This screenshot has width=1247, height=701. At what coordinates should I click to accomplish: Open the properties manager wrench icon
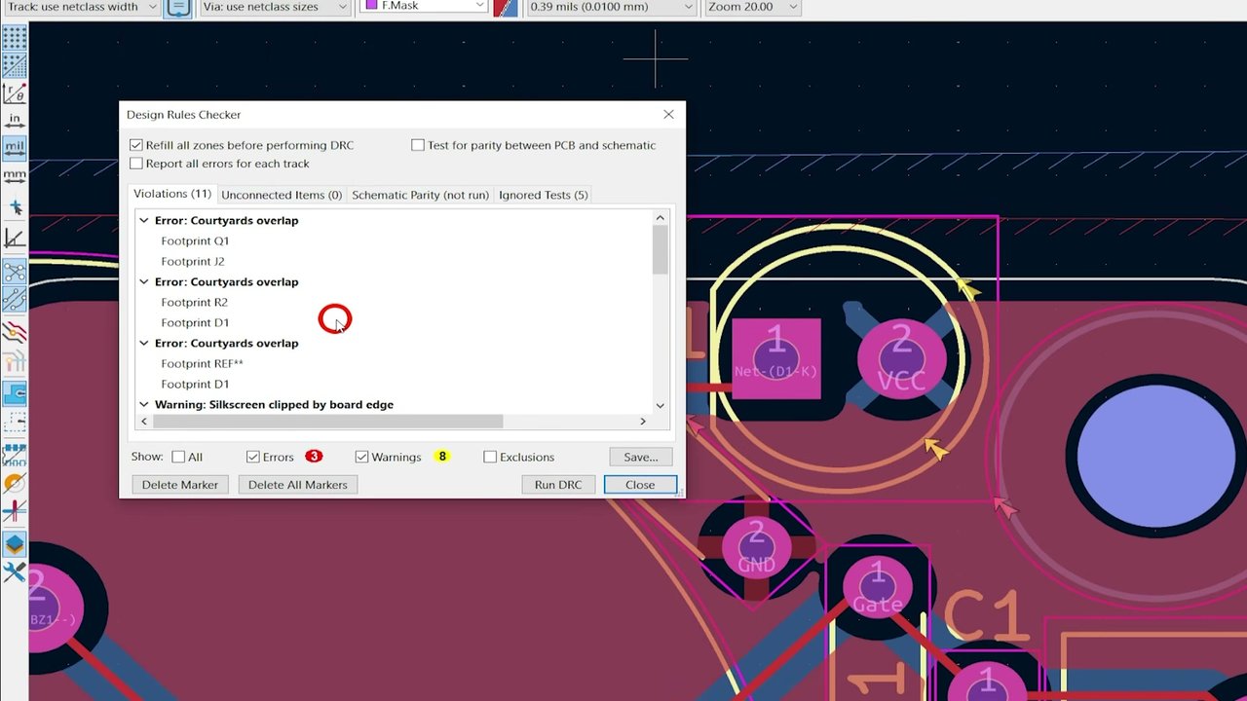tap(15, 572)
